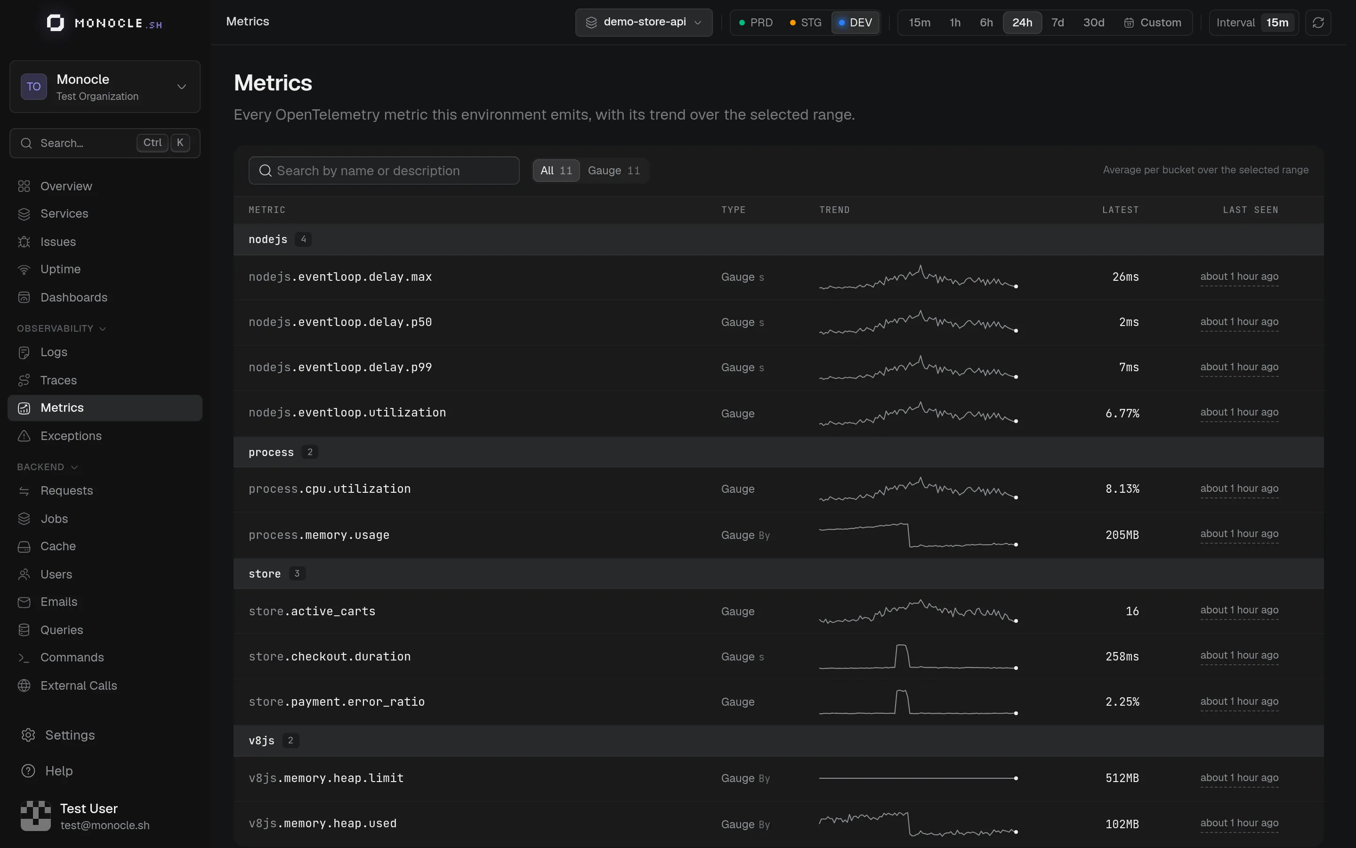
Task: Collapse the process metric group
Action: (x=778, y=452)
